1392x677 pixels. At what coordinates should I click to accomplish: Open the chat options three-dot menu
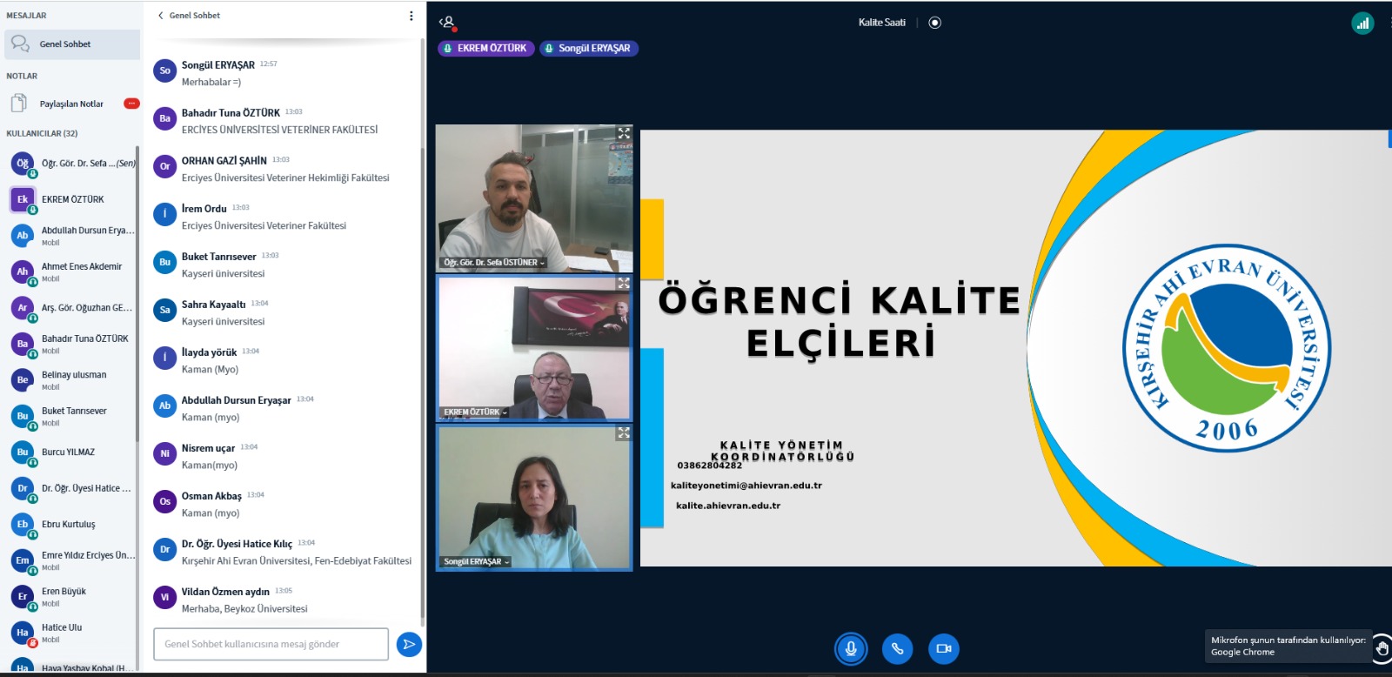coord(412,16)
